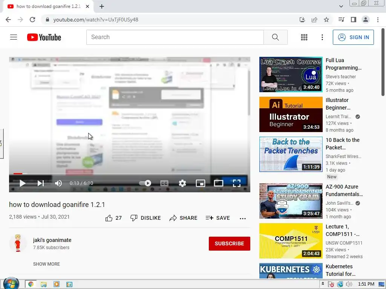Toggle closed captions CC
386x289 pixels.
164,183
